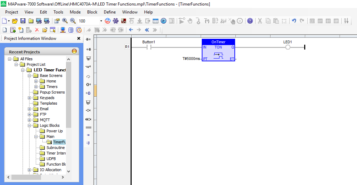This screenshot has width=357, height=185.
Task: Collapse the Recent Projects panel
Action: pos(74,51)
